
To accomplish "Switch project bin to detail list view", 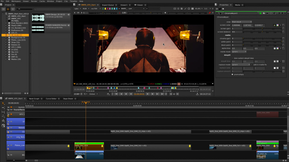I will click(12, 9).
